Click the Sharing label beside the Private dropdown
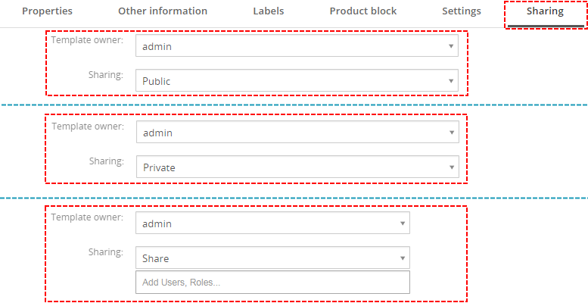This screenshot has height=303, width=588. pyautogui.click(x=106, y=161)
